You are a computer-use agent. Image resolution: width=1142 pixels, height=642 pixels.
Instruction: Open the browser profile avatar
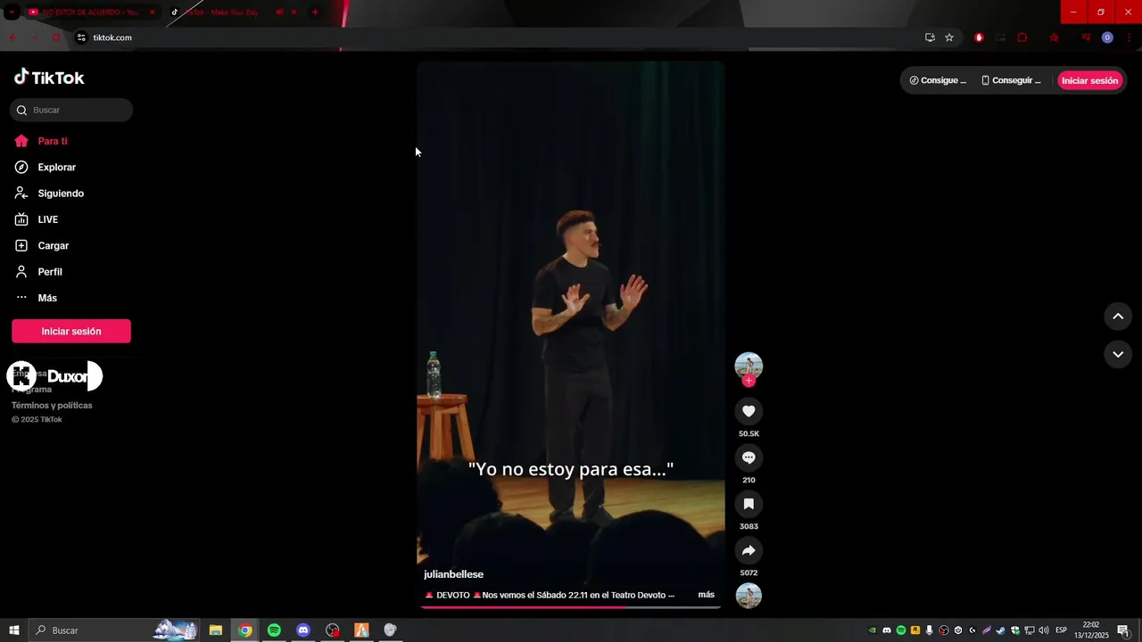1107,37
